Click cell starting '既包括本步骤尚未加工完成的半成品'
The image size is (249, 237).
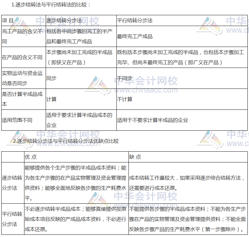(182, 57)
